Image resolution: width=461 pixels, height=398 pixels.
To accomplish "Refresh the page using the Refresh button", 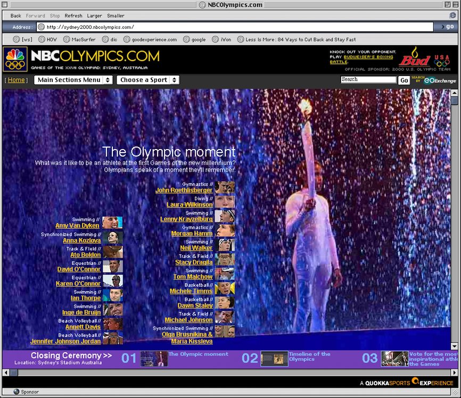I will pos(73,16).
